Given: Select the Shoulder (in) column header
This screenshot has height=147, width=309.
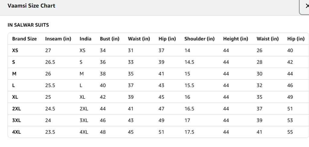Looking at the screenshot, I should point(199,39).
